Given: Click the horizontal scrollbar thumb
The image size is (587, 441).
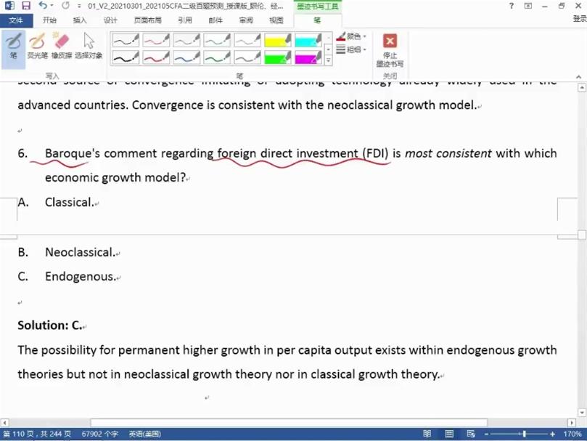Looking at the screenshot, I should [x=289, y=423].
